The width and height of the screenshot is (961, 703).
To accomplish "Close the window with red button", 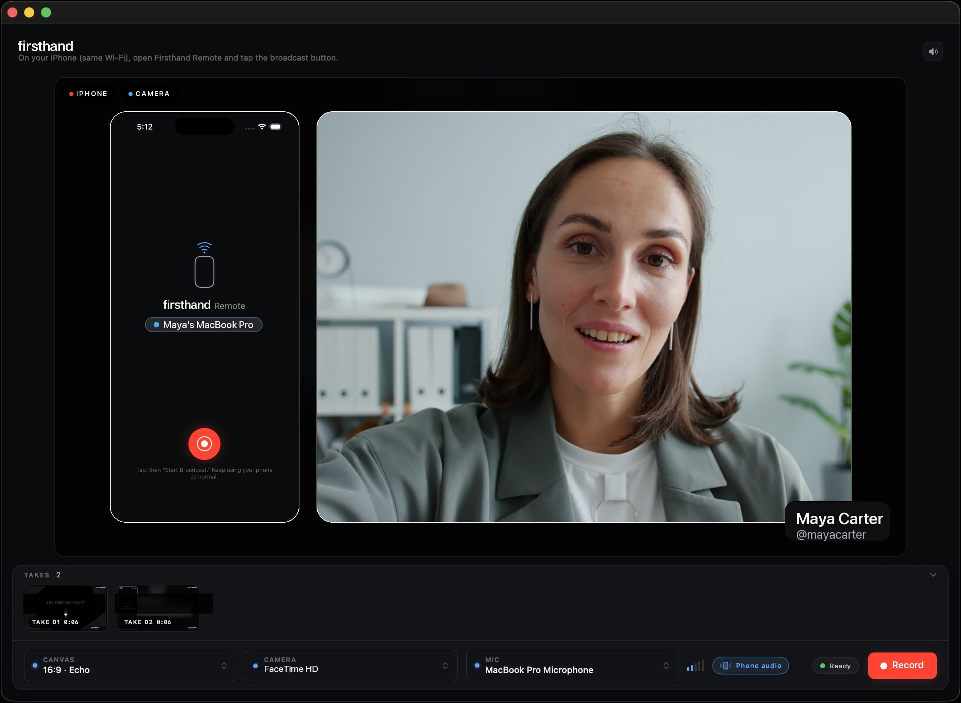I will [x=12, y=12].
